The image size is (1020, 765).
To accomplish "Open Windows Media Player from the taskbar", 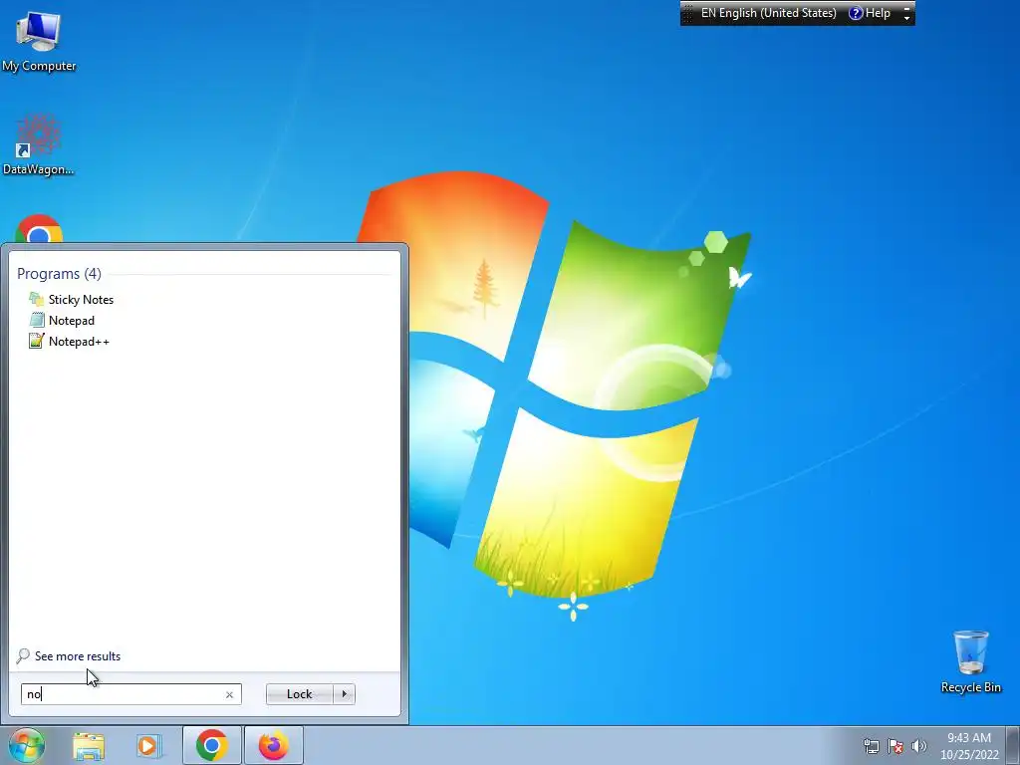I will pyautogui.click(x=148, y=746).
